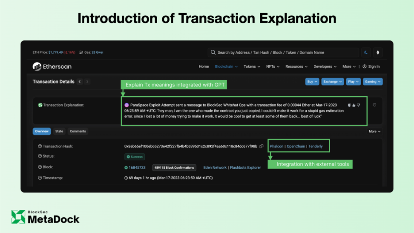Go to next transaction with right arrow
Viewport: 414px width, 233px height.
pos(87,82)
